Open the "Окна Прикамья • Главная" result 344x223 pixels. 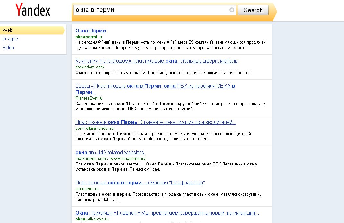point(167,213)
